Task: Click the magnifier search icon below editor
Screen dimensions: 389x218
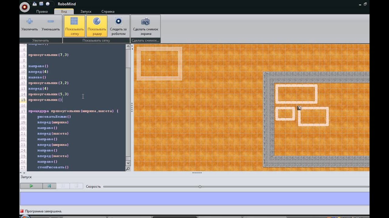Action: pyautogui.click(x=128, y=169)
